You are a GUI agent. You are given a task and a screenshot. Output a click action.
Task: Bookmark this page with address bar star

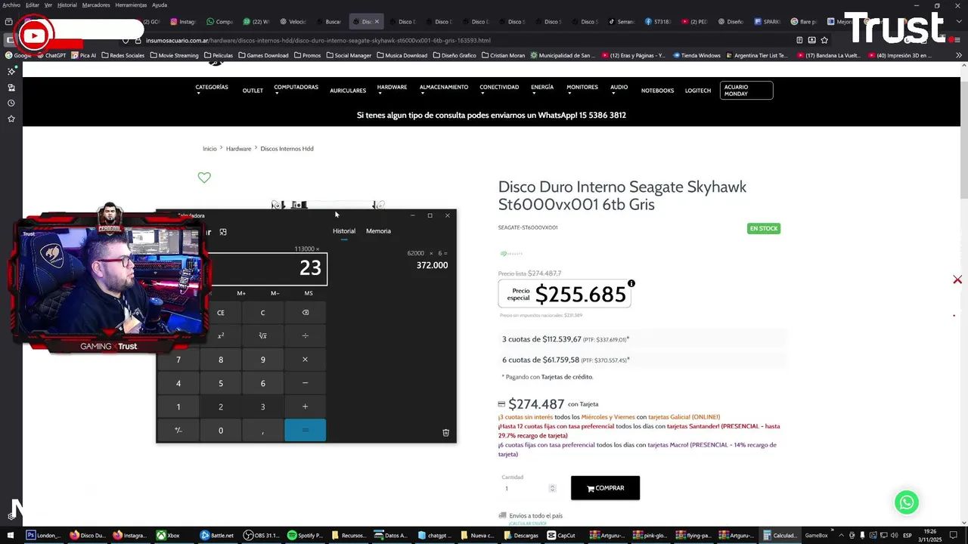pos(824,40)
